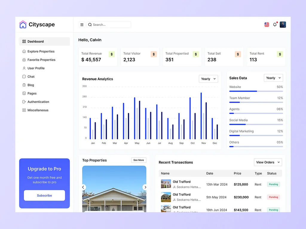Click the hamburger menu icon

pyautogui.click(x=82, y=25)
